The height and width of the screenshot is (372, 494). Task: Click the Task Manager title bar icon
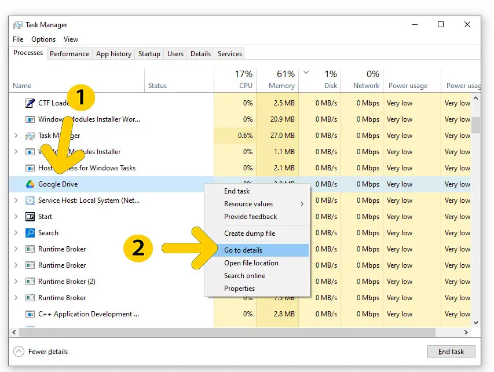click(x=18, y=25)
